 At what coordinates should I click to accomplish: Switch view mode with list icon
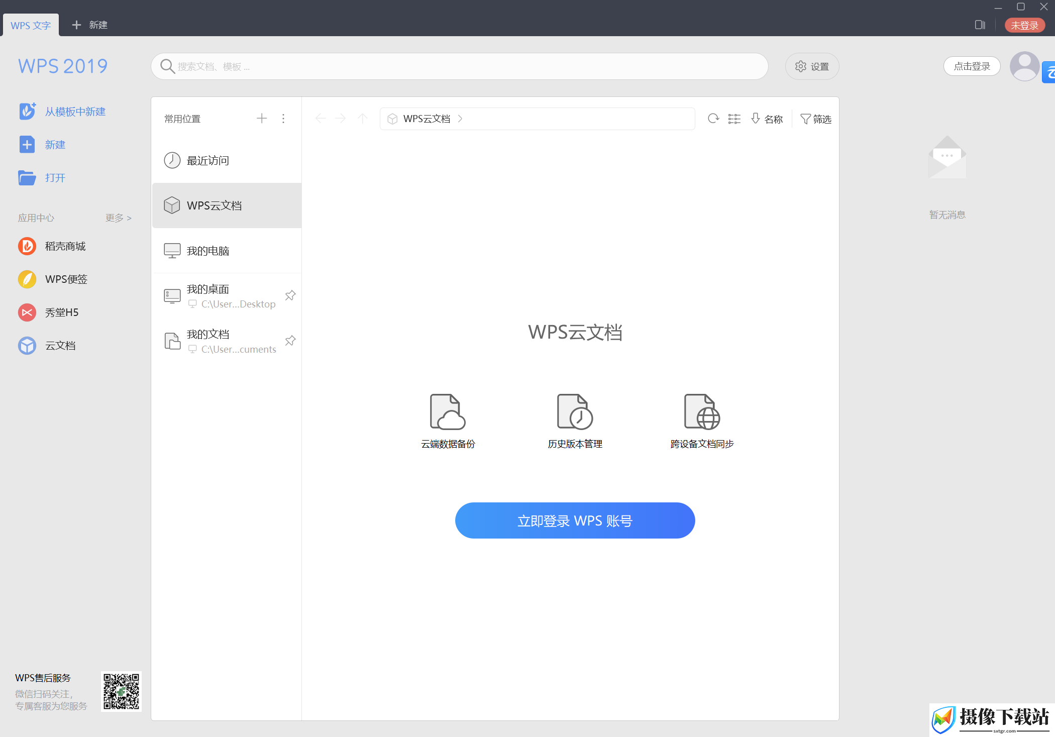coord(734,119)
